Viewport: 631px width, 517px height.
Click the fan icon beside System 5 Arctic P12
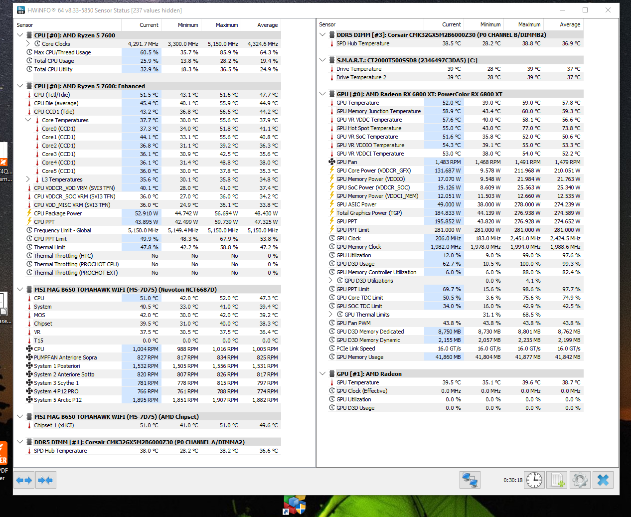click(x=29, y=400)
